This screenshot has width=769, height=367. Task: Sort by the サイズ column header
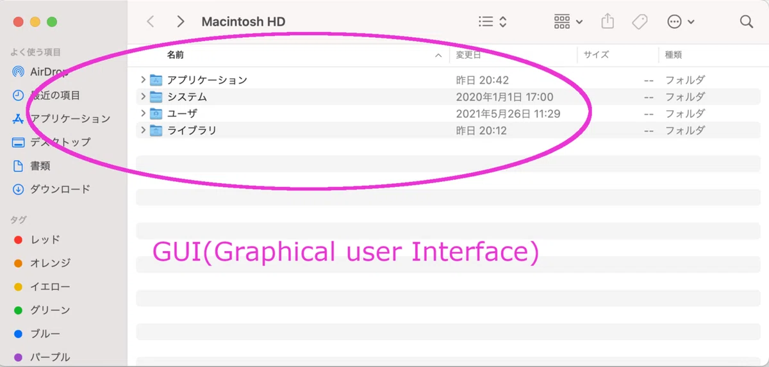coord(596,55)
